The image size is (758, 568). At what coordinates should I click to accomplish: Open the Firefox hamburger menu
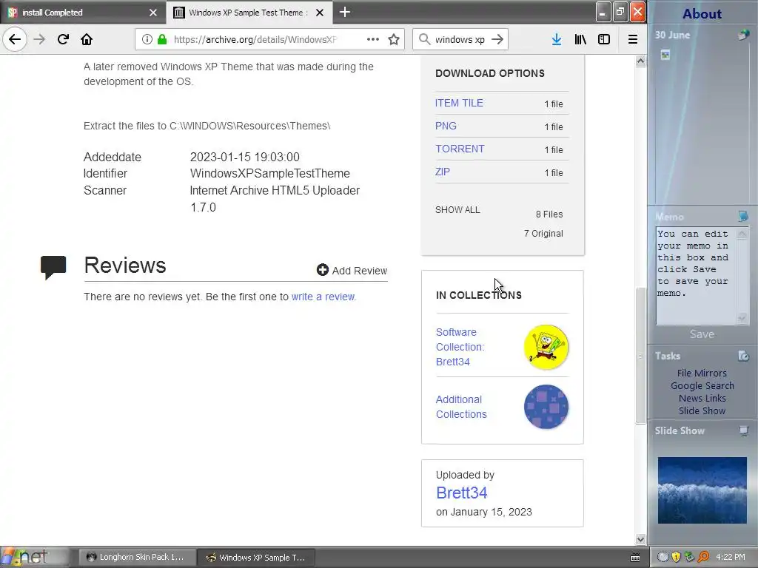[x=632, y=39]
